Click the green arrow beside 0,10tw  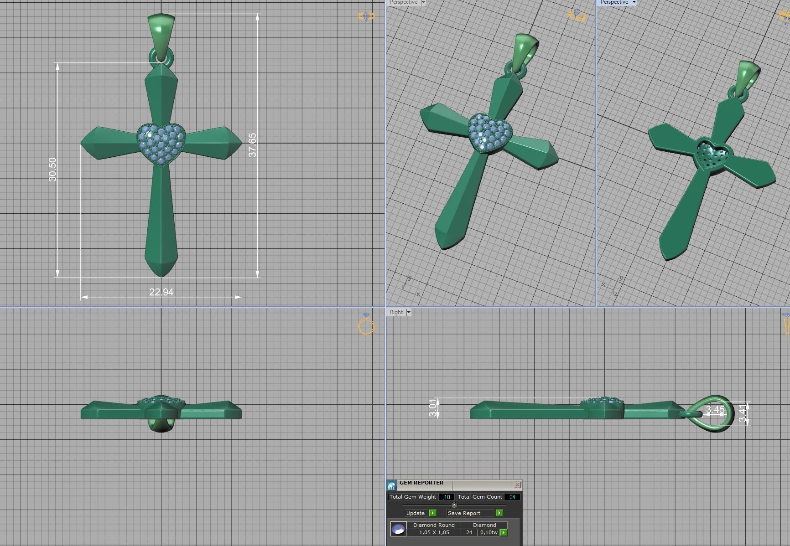(504, 532)
